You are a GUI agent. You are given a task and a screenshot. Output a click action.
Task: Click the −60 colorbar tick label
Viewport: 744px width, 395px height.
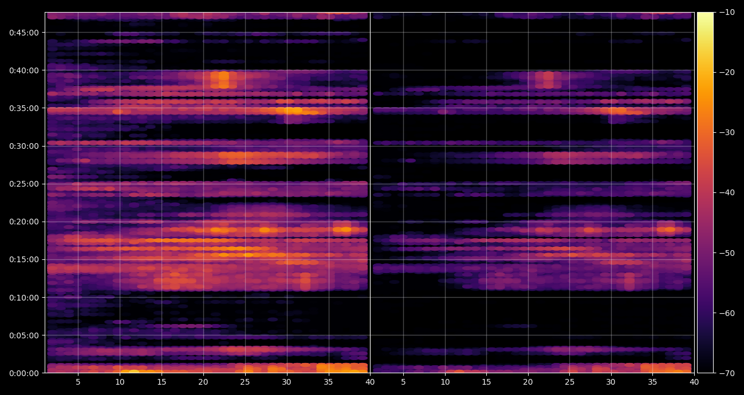coord(727,313)
